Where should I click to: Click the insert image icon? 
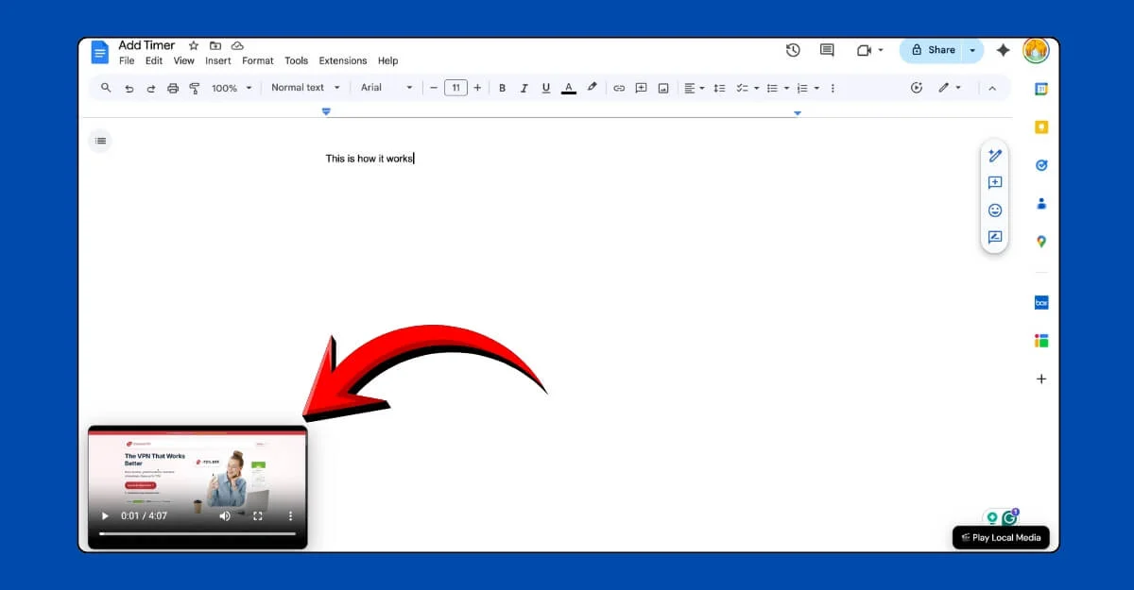point(663,88)
